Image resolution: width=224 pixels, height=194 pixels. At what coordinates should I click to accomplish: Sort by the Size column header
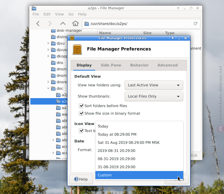tap(152, 33)
